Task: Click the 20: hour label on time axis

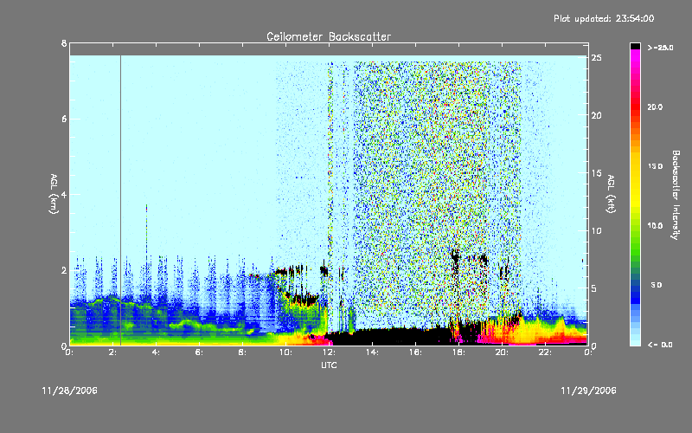Action: (502, 352)
